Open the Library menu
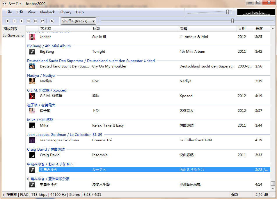 (x=65, y=12)
